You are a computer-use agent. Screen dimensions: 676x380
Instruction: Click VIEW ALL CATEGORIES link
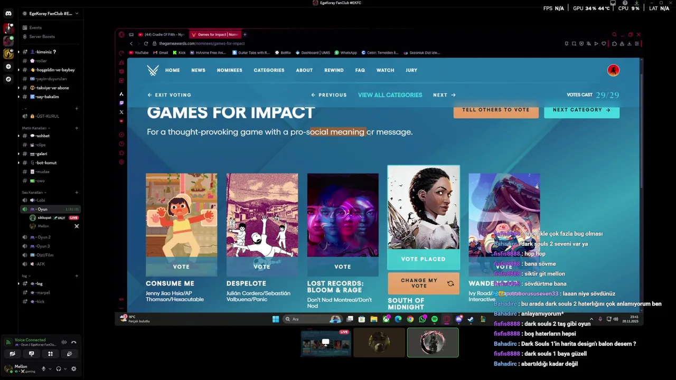tap(390, 95)
